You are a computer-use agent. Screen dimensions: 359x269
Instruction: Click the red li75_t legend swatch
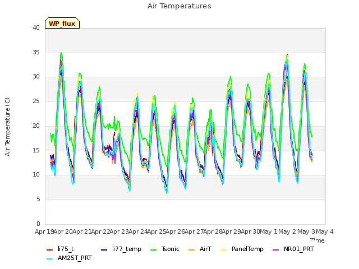pyautogui.click(x=50, y=250)
